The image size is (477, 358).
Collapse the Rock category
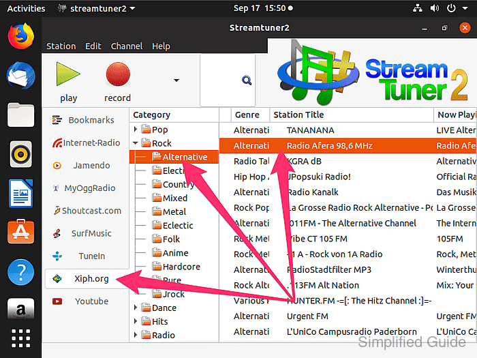[136, 143]
